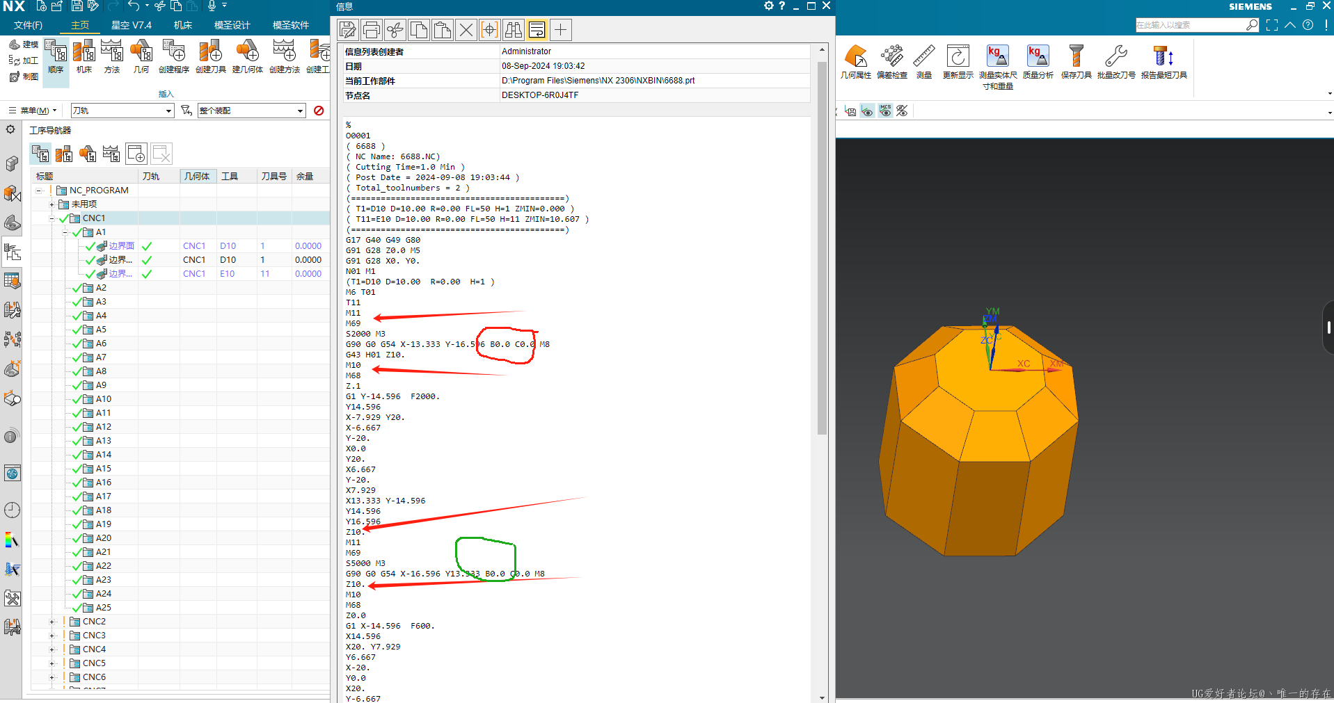This screenshot has height=703, width=1334.
Task: Toggle MCS display eye icon
Action: pos(885,111)
